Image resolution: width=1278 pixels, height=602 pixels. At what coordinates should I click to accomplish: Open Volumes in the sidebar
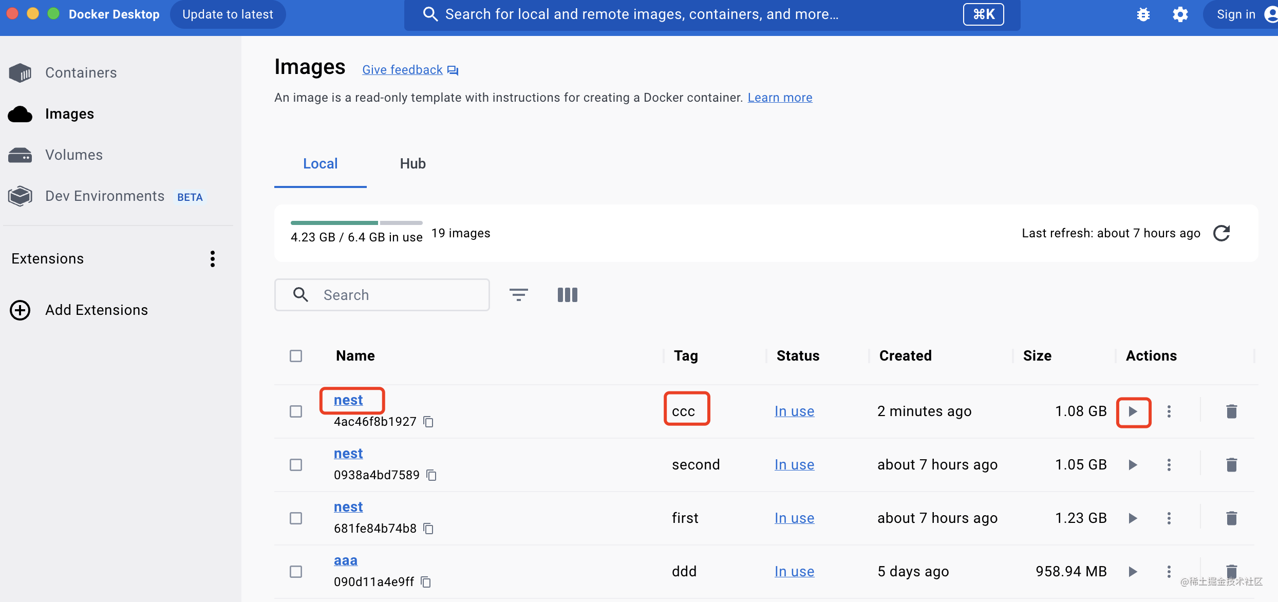(x=73, y=155)
